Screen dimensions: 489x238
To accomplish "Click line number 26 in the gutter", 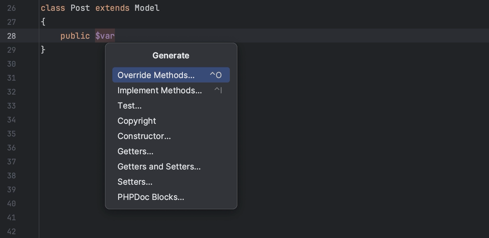I will [12, 8].
